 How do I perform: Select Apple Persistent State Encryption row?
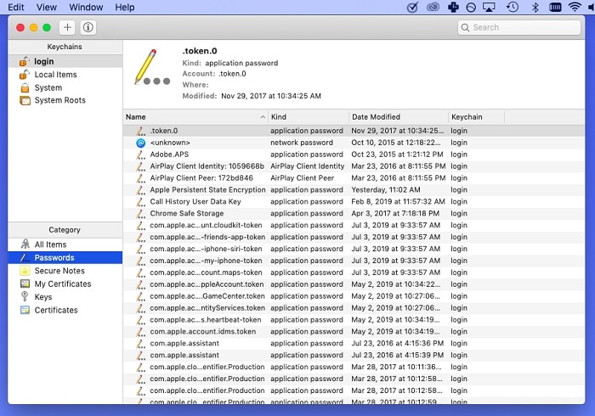click(354, 189)
